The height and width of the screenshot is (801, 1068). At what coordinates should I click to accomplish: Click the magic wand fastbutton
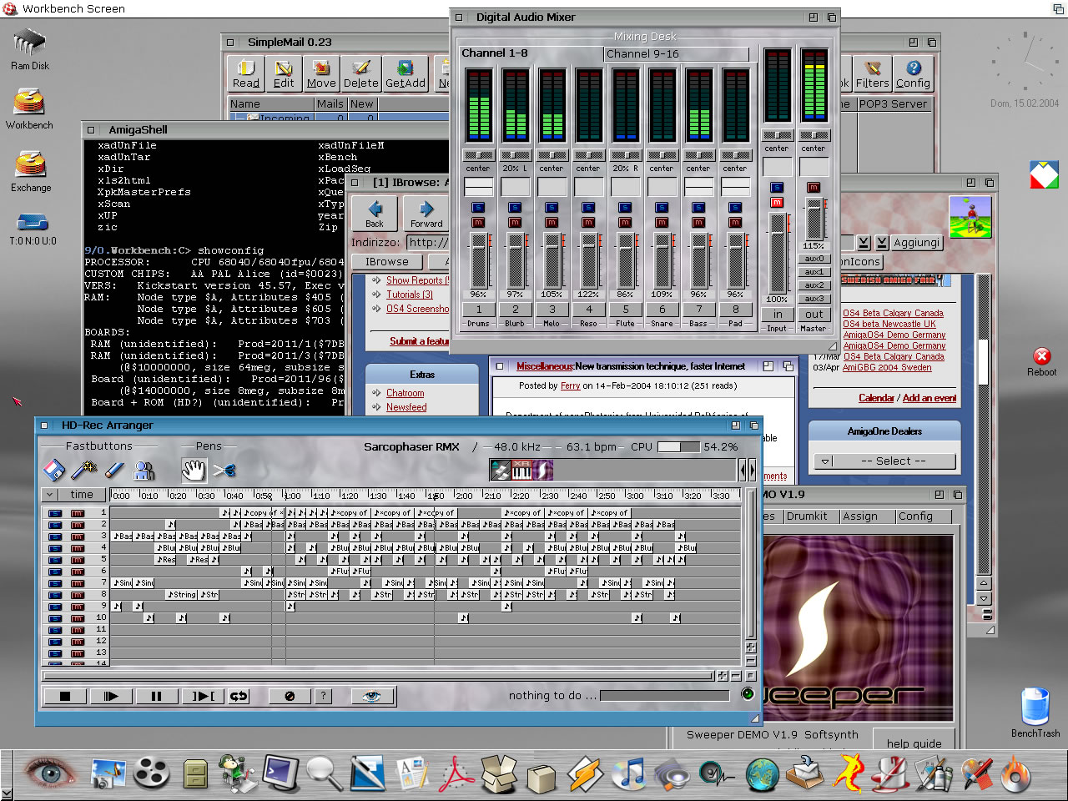[84, 471]
